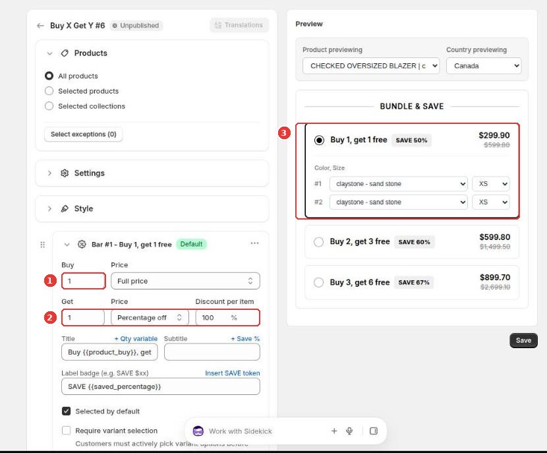The height and width of the screenshot is (453, 547).
Task: Click the Unpublished status badge
Action: pos(136,26)
